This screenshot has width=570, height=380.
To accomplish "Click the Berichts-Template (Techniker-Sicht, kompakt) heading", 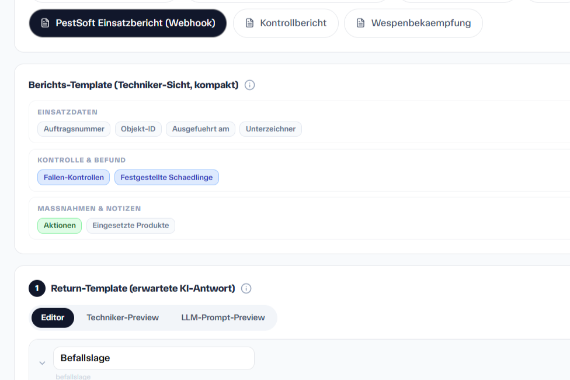I will 133,85.
